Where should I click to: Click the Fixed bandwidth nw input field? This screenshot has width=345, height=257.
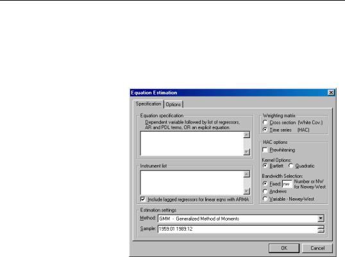[287, 184]
